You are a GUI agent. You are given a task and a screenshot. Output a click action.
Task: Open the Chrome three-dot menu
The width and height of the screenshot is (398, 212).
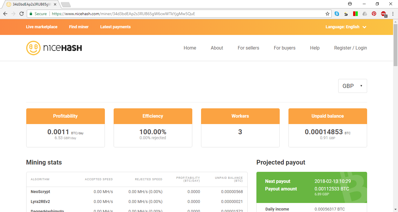tap(393, 14)
